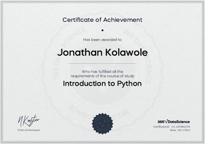
Task: Click the dark blue seal badge
Action: click(102, 124)
